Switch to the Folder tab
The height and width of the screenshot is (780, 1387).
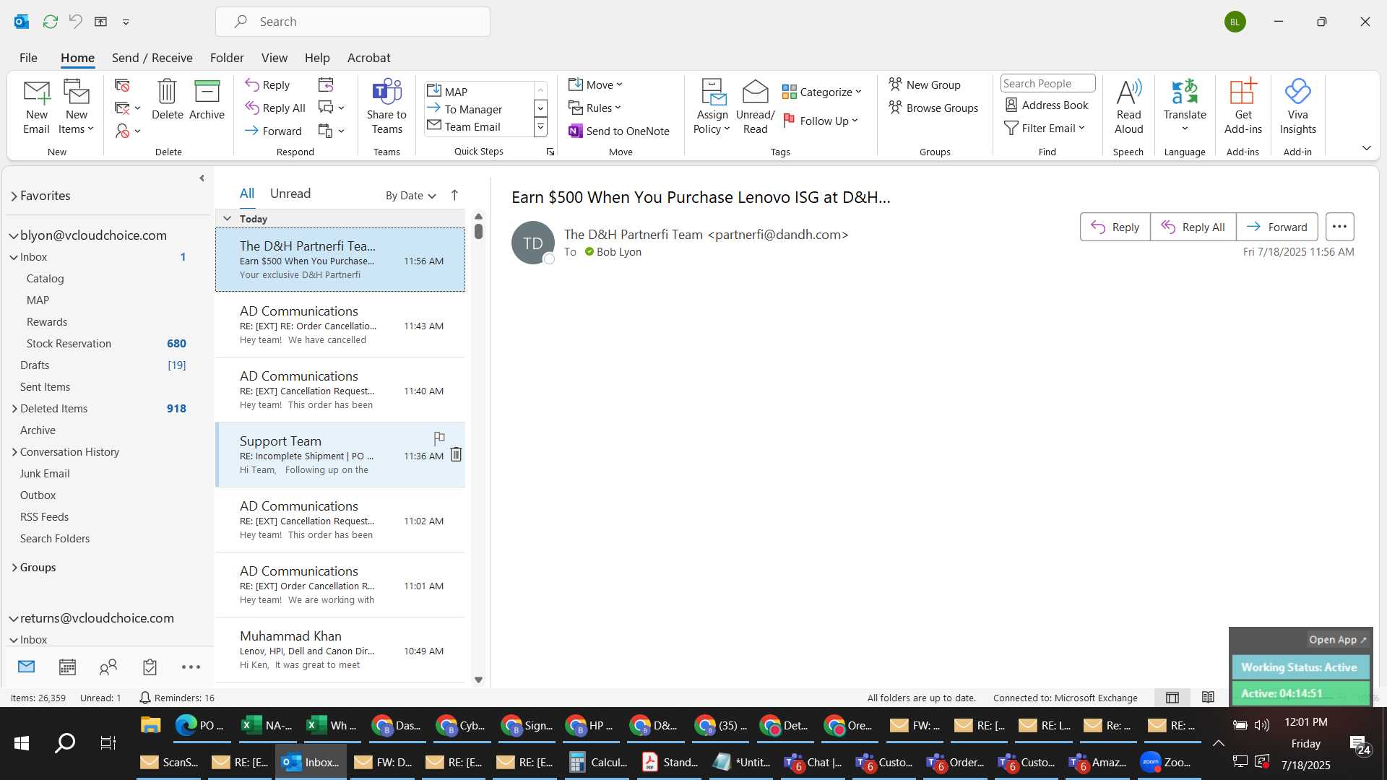click(227, 58)
